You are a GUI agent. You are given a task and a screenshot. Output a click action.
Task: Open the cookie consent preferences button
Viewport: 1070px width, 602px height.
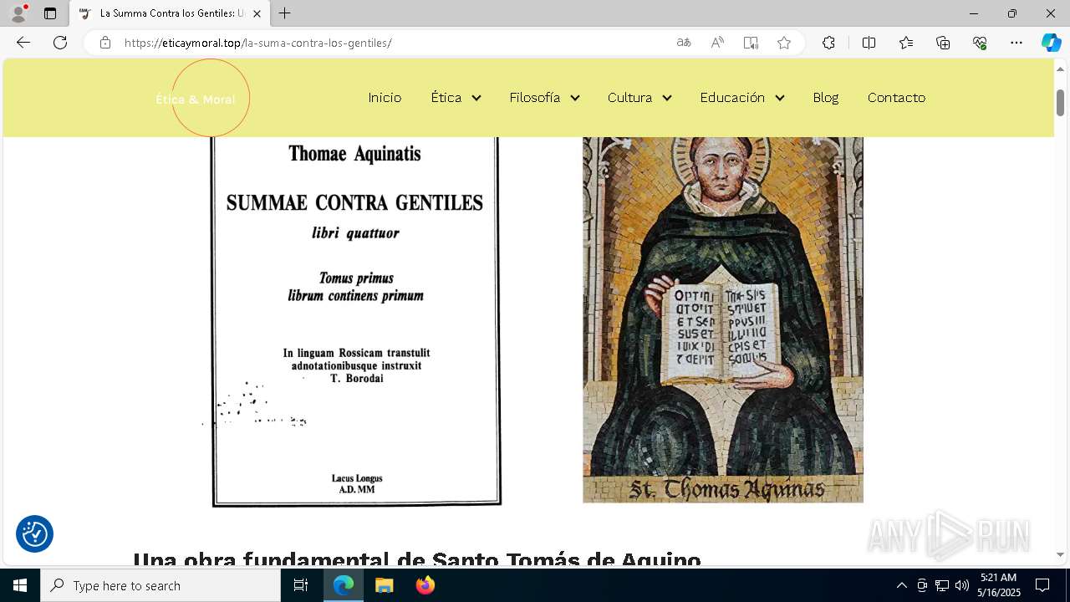(35, 533)
